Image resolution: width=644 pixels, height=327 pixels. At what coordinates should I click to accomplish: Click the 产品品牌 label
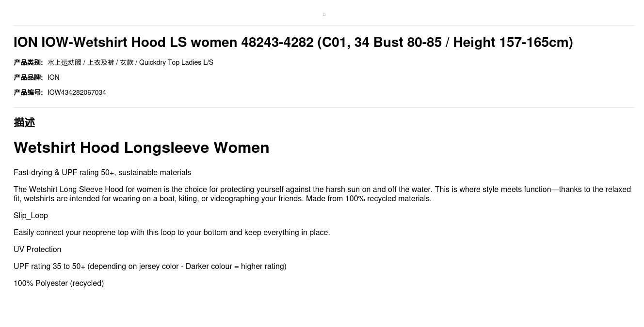[28, 77]
